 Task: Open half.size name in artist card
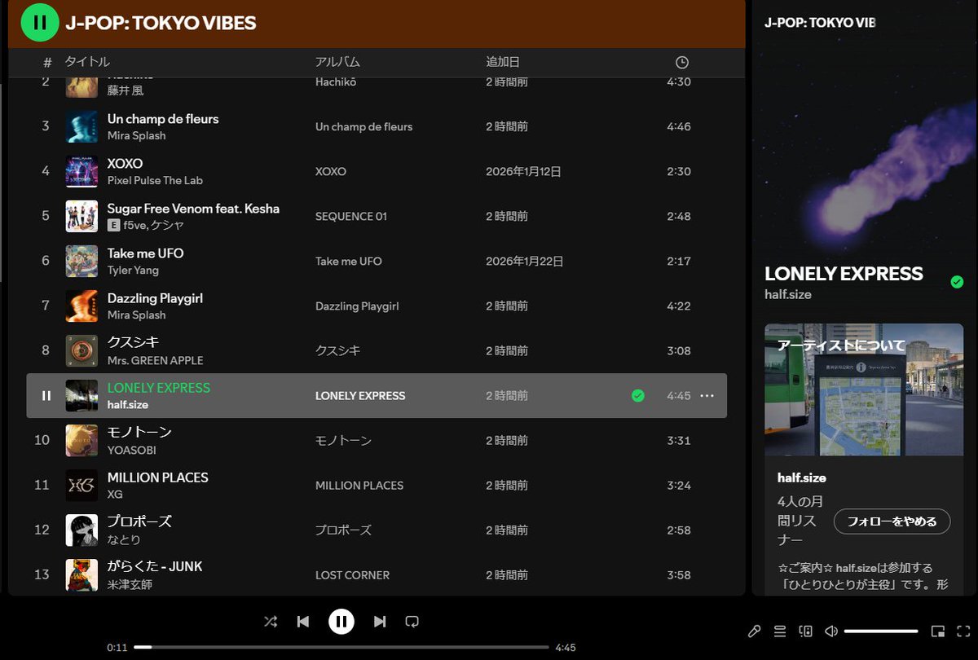(x=802, y=477)
